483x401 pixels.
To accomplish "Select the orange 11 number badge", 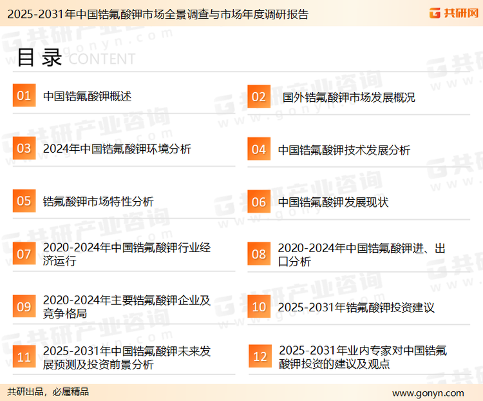I will [x=24, y=357].
